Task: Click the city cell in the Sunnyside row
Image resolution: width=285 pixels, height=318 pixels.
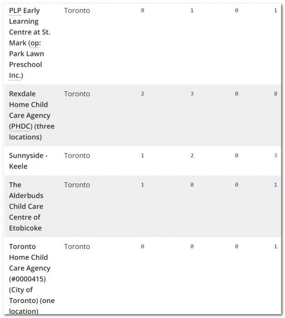Action: [77, 156]
